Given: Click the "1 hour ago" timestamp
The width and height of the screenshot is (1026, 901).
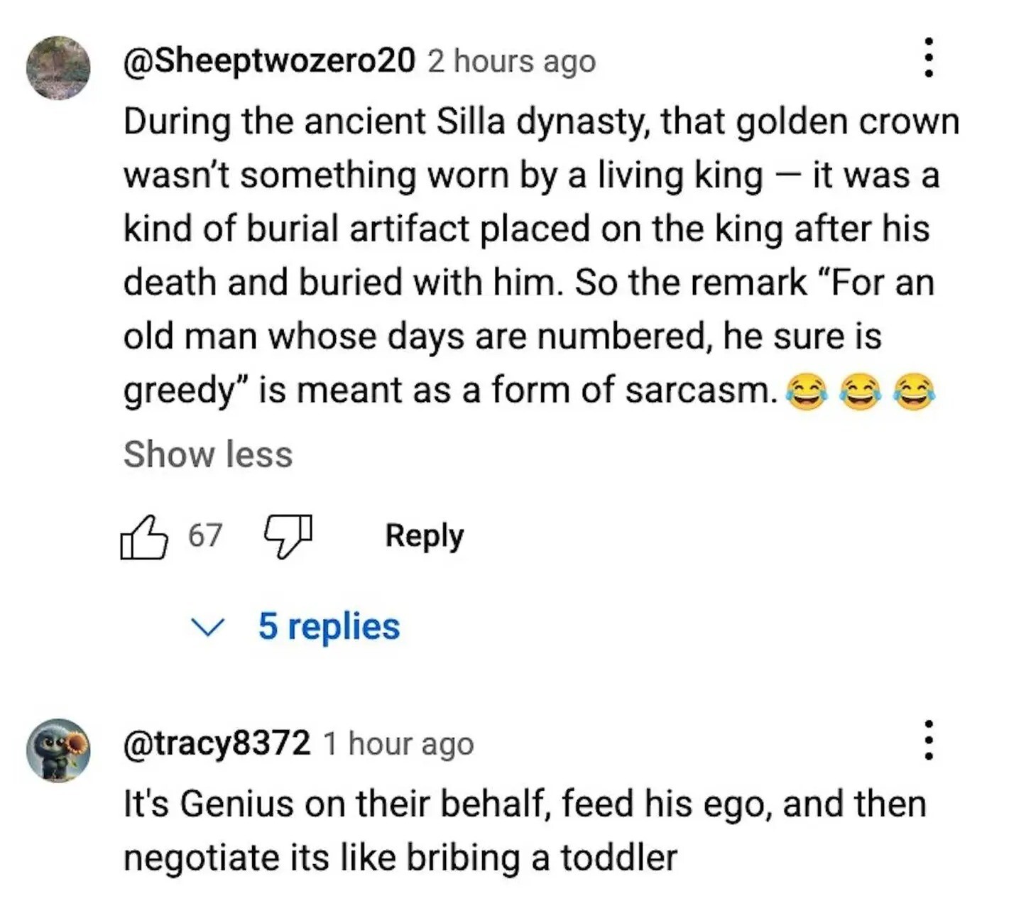Looking at the screenshot, I should click(398, 744).
